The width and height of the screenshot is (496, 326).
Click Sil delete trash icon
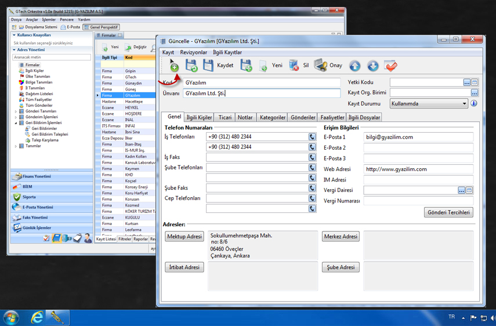(x=299, y=65)
